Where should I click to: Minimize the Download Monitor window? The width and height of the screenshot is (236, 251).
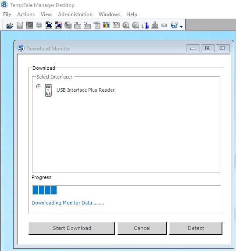[193, 48]
